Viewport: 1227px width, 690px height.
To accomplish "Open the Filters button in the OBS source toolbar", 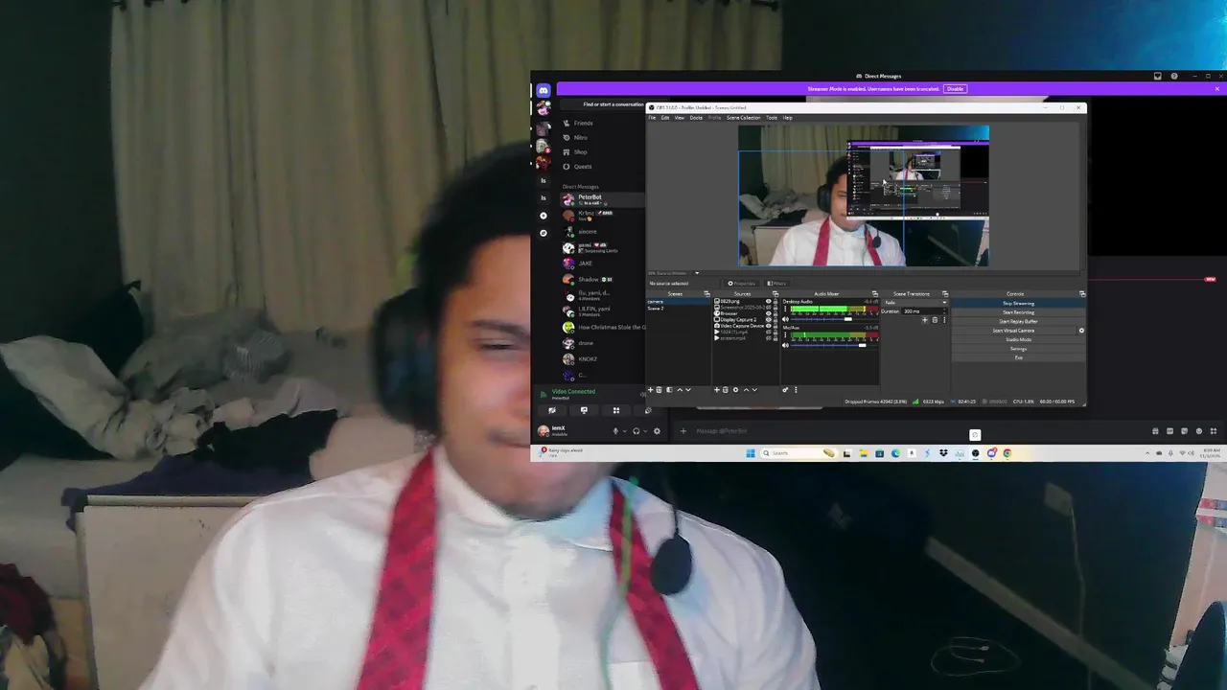I will (x=776, y=284).
